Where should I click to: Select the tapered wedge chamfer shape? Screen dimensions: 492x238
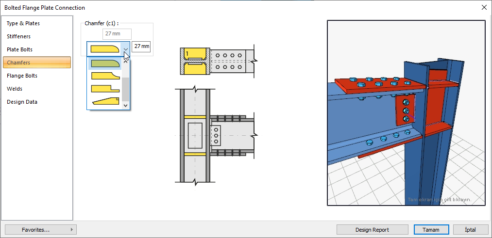[x=104, y=101]
